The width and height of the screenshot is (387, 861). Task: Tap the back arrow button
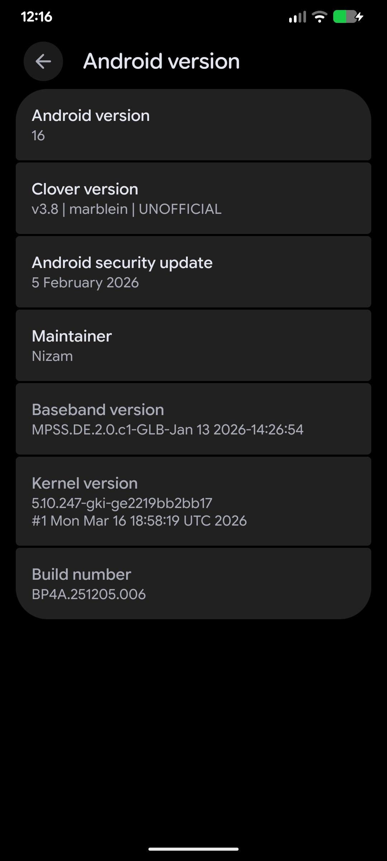tap(43, 61)
